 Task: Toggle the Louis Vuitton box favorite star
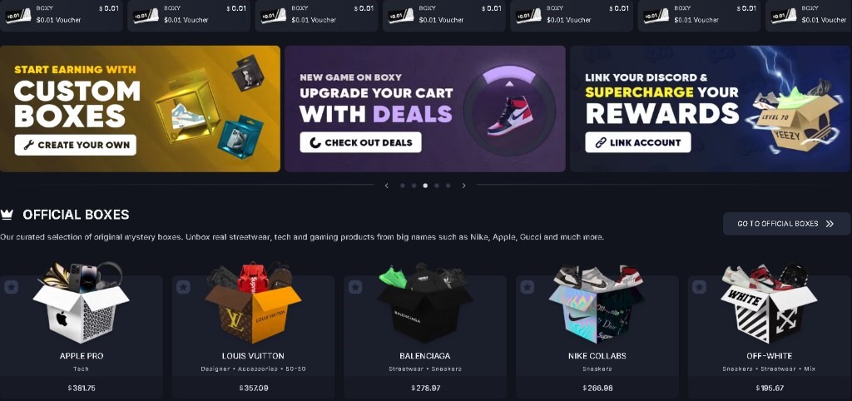coord(183,287)
